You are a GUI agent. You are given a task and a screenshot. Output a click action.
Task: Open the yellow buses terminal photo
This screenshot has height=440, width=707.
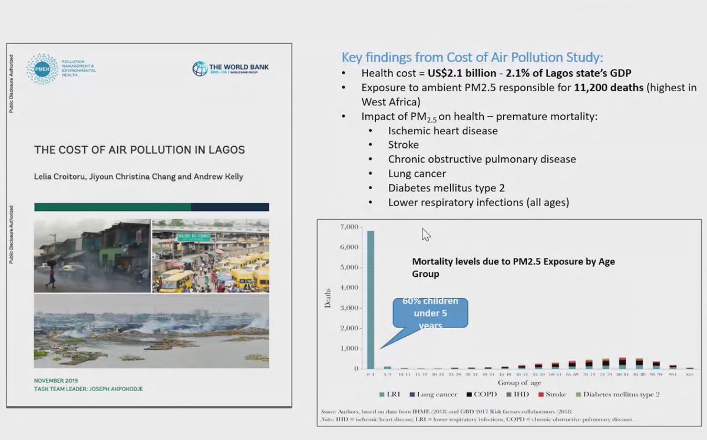pyautogui.click(x=210, y=255)
